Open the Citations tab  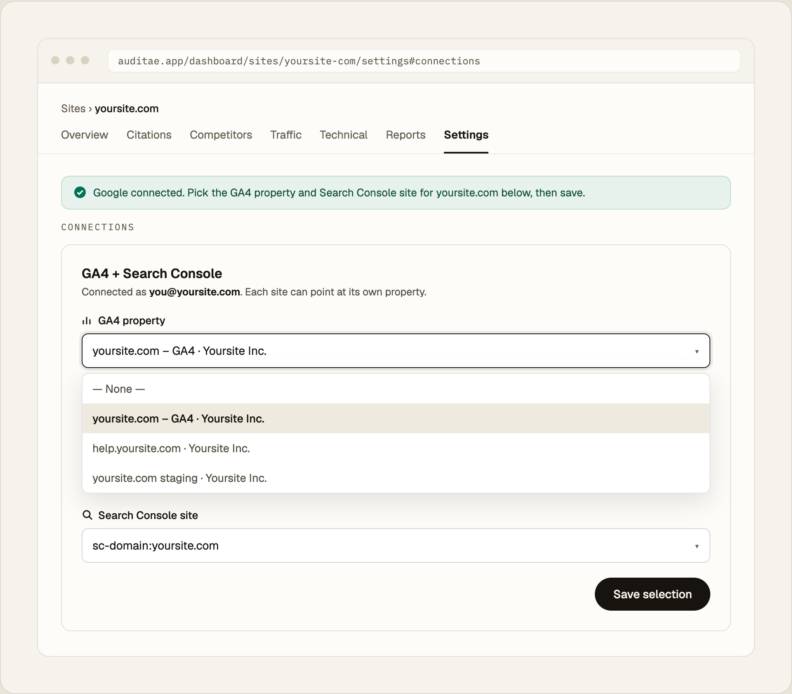coord(149,135)
